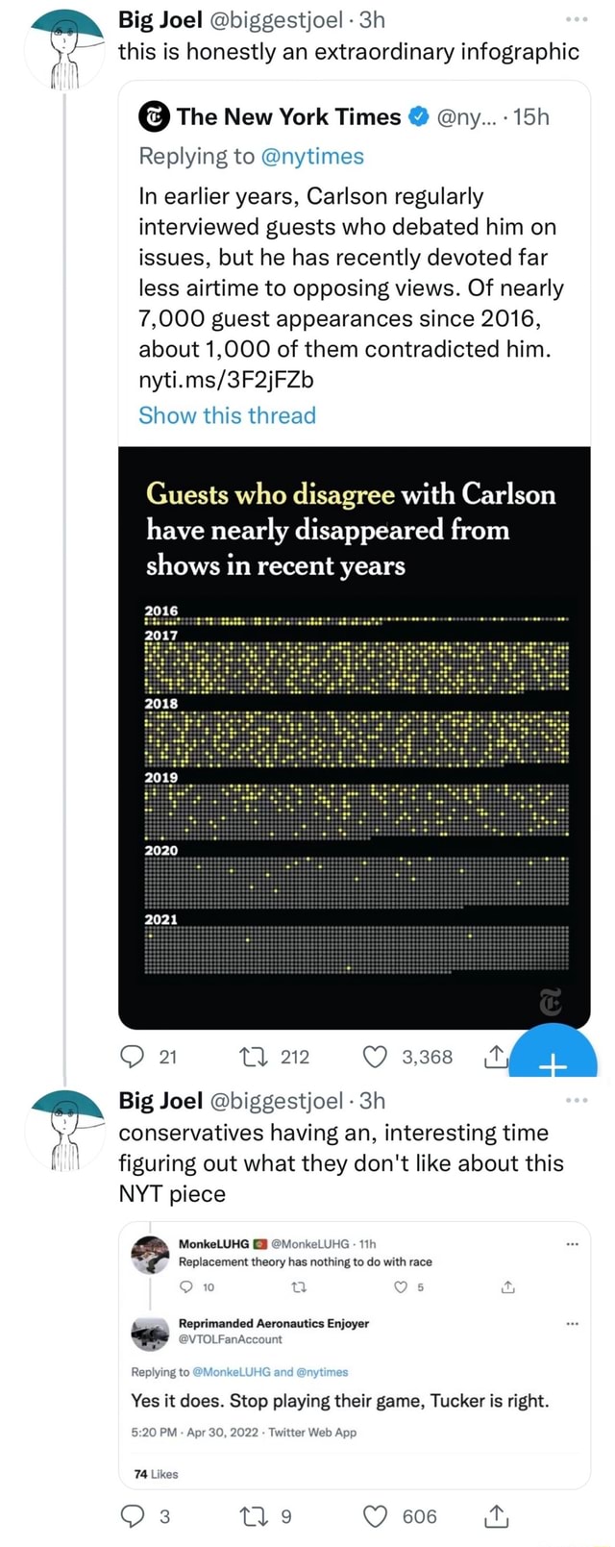Screen dimensions: 615x1547
Task: Open more options on MonkeLUHG quoted tweet
Action: point(573,1245)
